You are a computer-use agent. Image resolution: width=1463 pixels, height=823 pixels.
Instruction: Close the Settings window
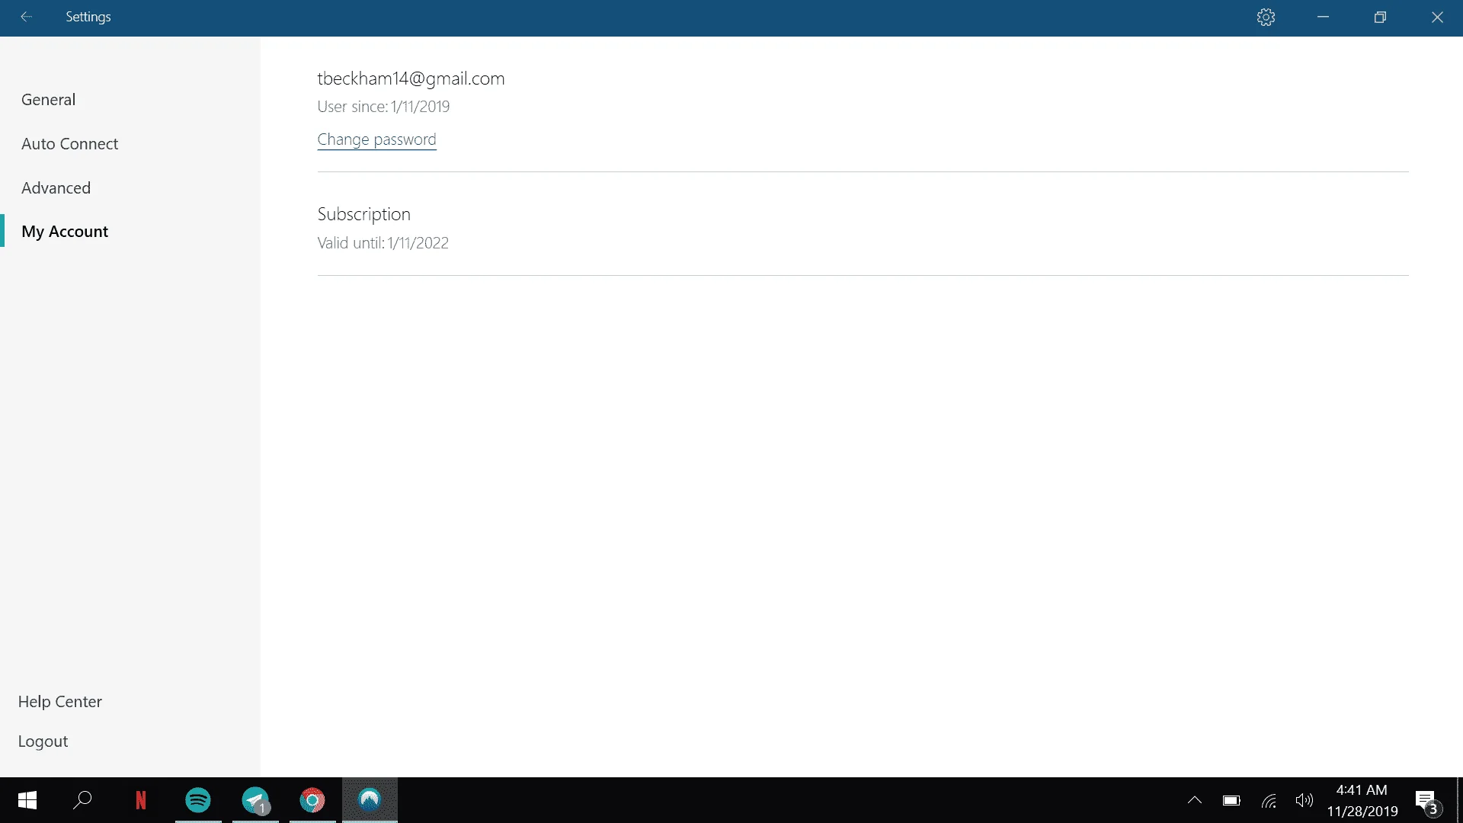click(1437, 18)
